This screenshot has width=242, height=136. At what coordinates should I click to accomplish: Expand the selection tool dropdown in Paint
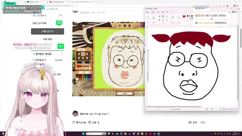pos(148,20)
